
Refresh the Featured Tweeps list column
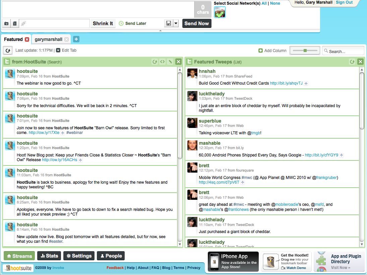click(x=352, y=62)
